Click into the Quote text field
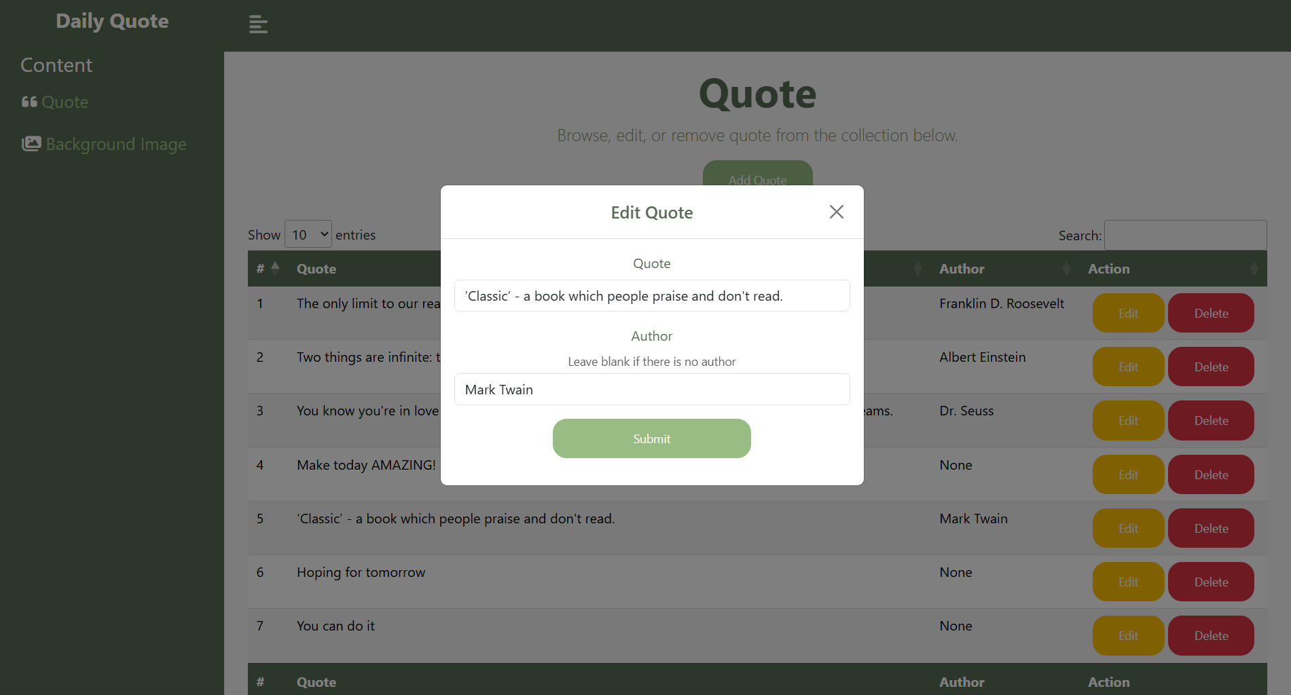 (651, 296)
